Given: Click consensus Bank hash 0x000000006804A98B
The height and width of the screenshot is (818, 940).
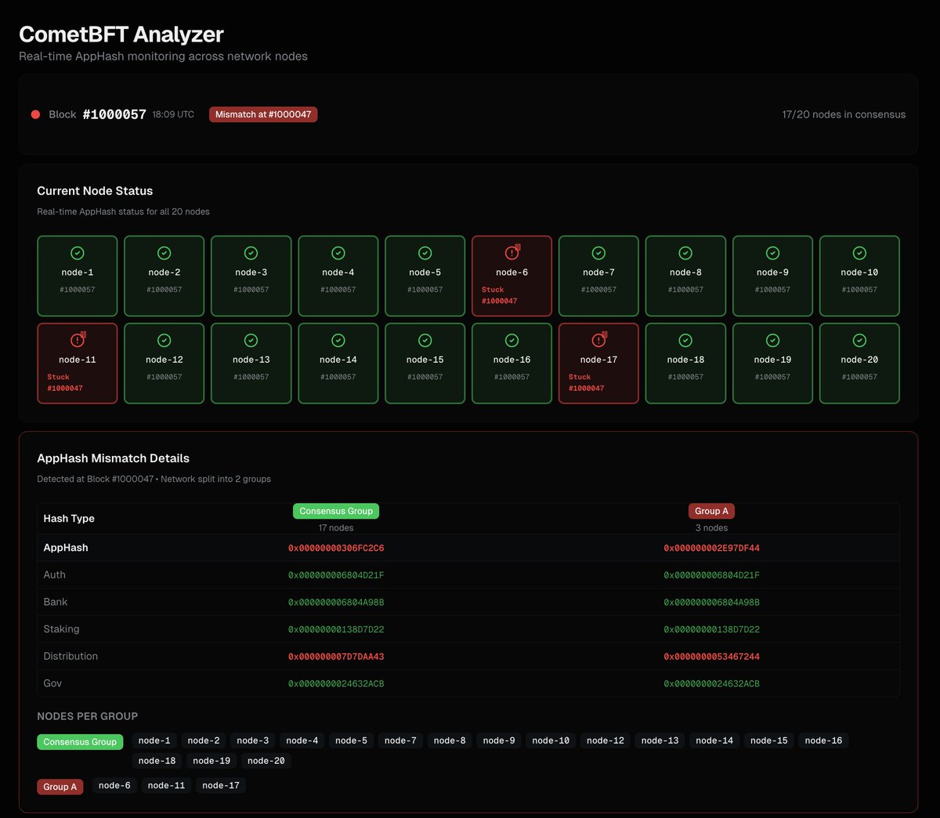Looking at the screenshot, I should pos(336,603).
